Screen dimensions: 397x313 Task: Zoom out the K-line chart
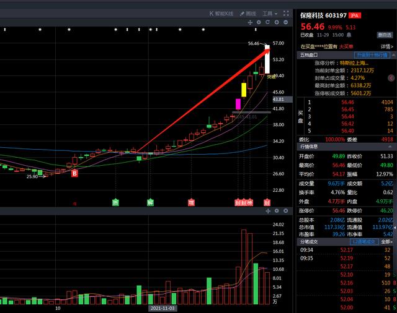(x=285, y=22)
